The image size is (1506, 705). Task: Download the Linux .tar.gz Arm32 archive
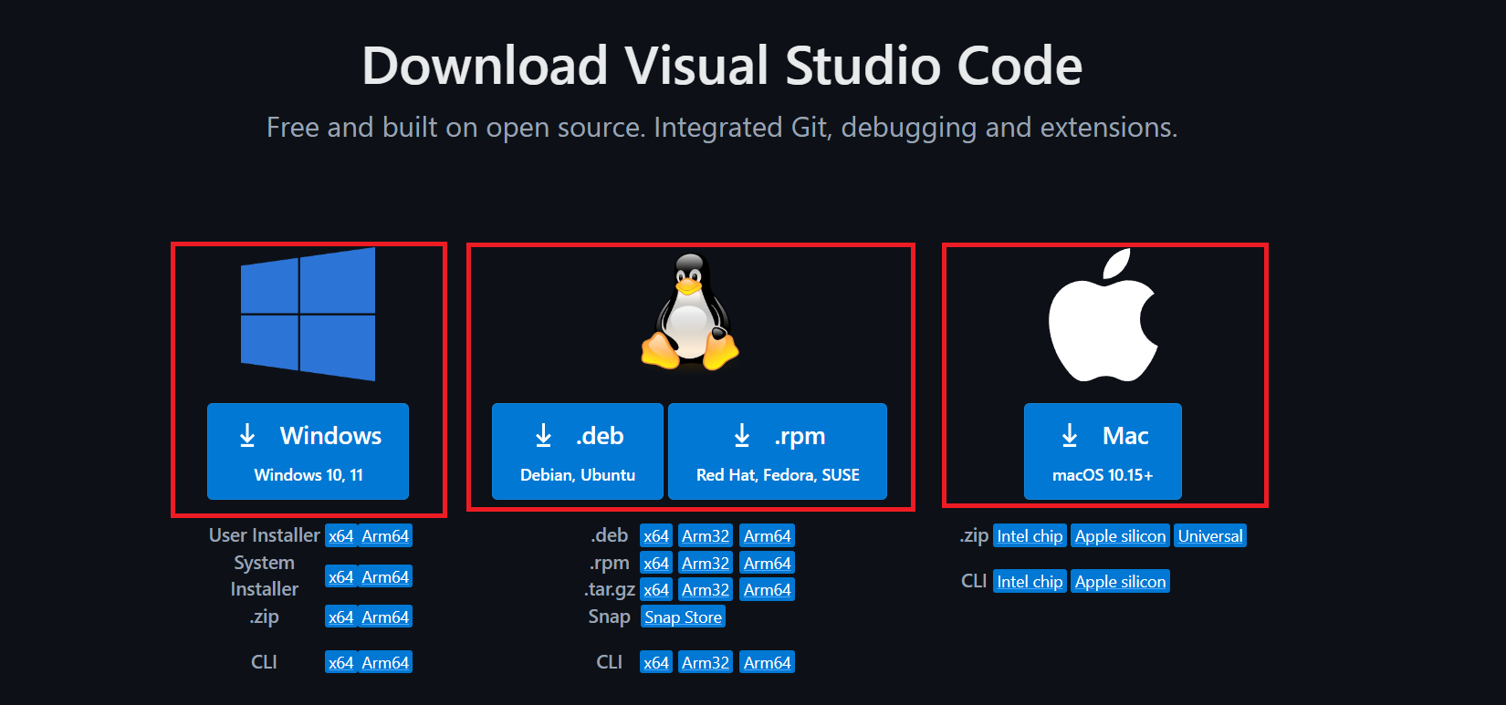(x=706, y=590)
